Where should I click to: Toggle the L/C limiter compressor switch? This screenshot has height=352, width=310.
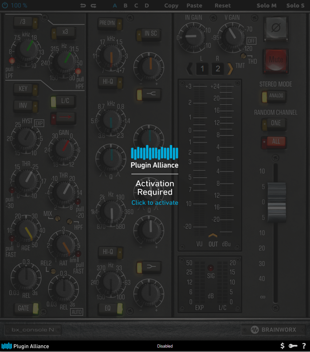pyautogui.click(x=63, y=101)
